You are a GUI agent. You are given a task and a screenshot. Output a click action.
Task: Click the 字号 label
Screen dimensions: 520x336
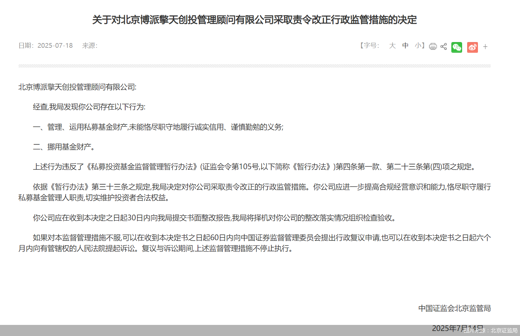click(371, 45)
